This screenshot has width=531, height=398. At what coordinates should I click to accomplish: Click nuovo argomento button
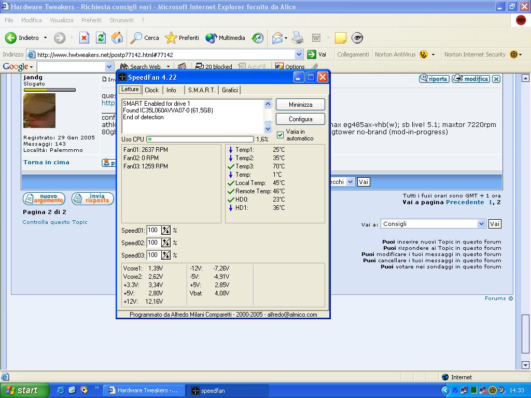(x=44, y=198)
